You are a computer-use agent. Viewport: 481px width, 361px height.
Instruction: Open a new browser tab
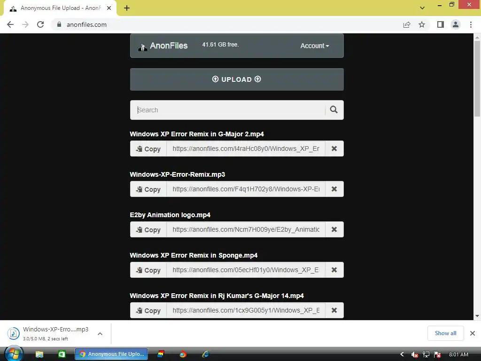[127, 8]
